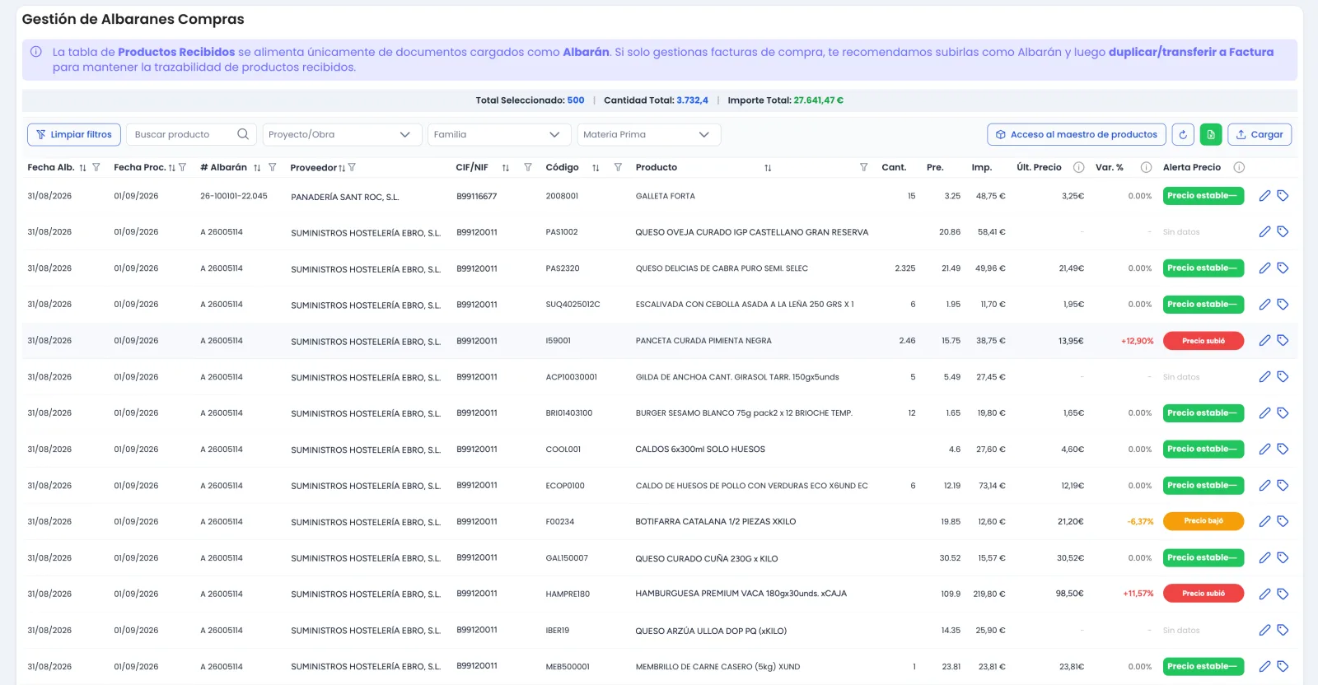The height and width of the screenshot is (685, 1318).
Task: Click the Cargar upload button
Action: point(1260,134)
